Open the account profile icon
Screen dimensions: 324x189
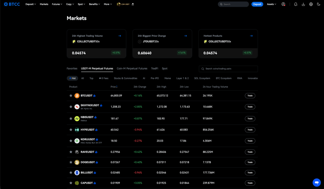[x=283, y=4]
